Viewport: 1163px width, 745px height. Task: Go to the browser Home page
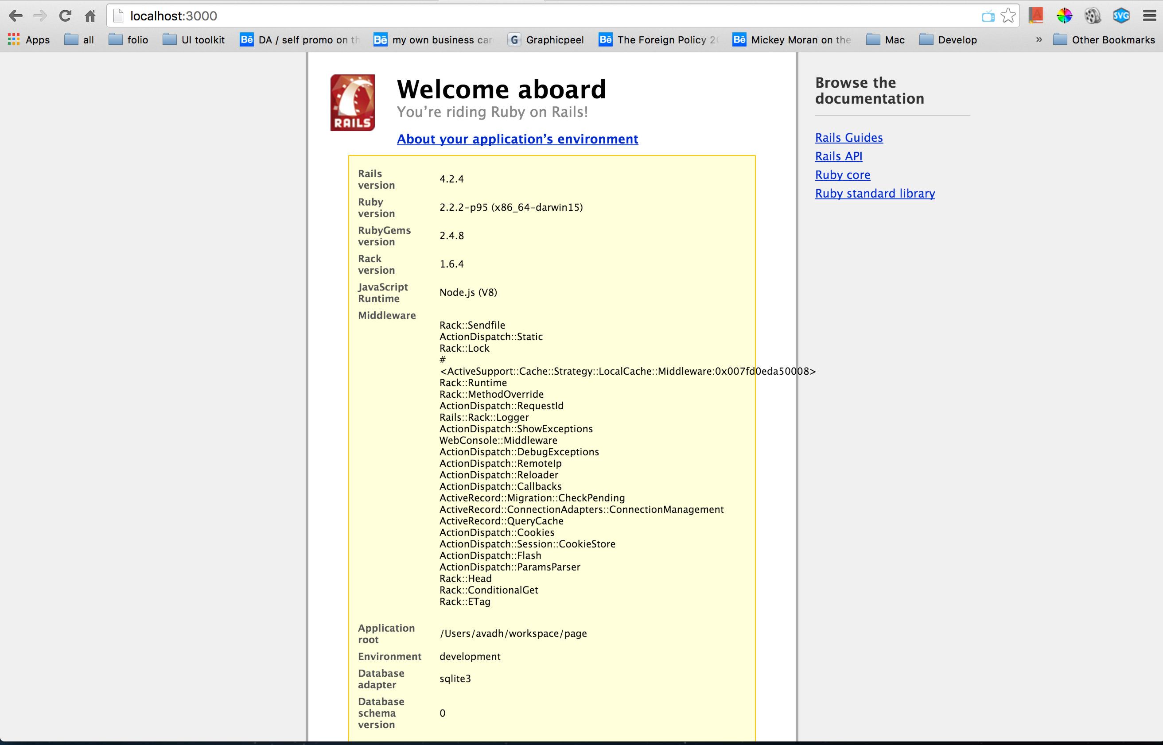[x=90, y=16]
